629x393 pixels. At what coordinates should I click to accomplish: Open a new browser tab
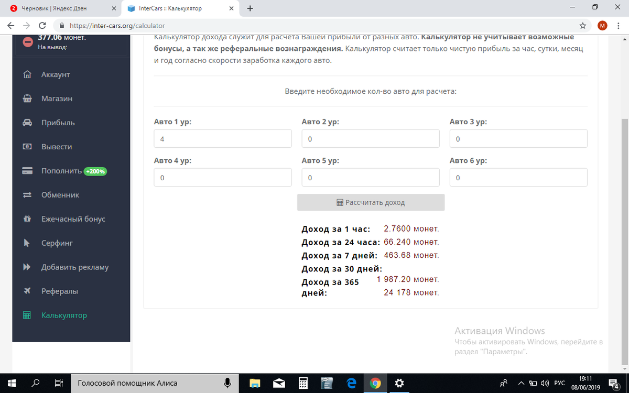click(x=250, y=8)
